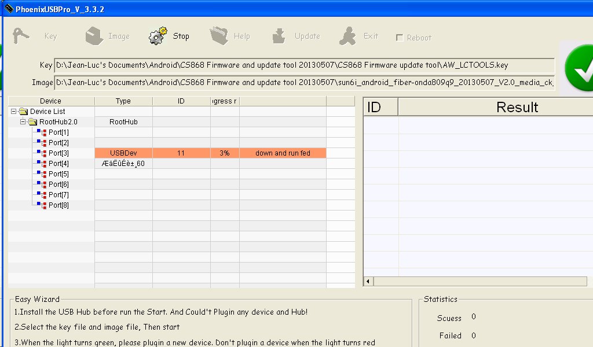The image size is (593, 347).
Task: Click the Update button label
Action: coord(307,36)
